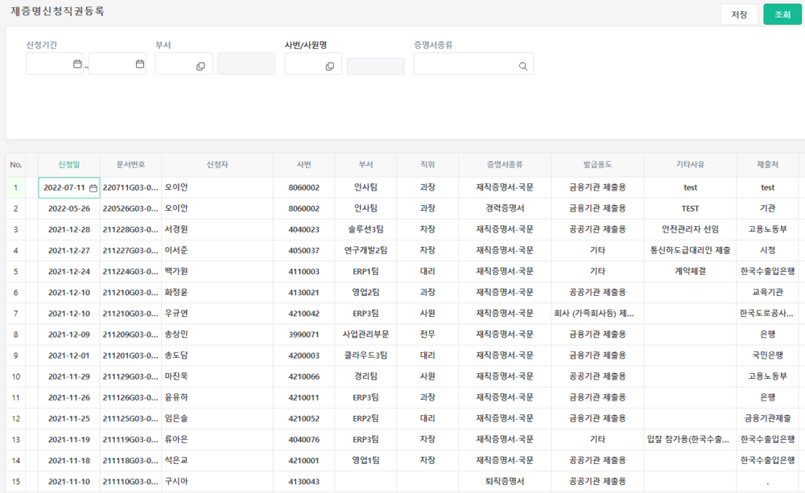Click the 사번/사원명 lookup popup icon
Viewport: 805px width, 493px height.
330,66
